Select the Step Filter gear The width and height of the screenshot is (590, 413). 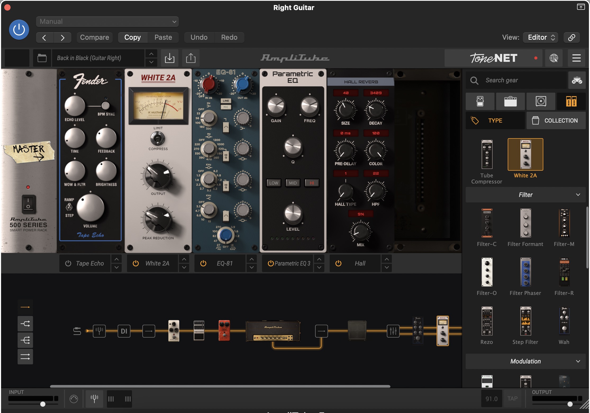pos(525,321)
